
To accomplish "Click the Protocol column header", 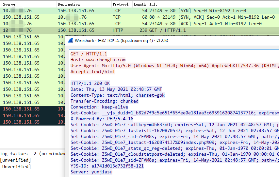I will point(120,4).
